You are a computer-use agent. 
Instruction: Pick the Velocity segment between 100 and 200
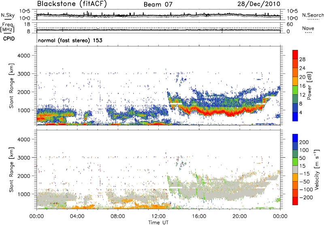click(295, 146)
